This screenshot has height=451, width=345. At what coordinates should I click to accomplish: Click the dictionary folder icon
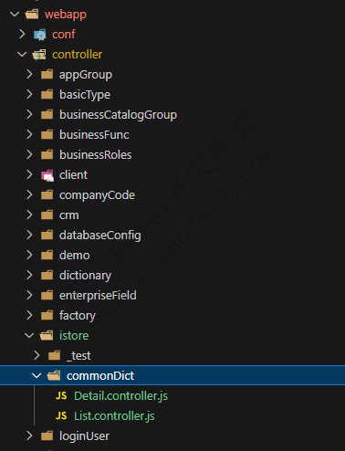[47, 275]
